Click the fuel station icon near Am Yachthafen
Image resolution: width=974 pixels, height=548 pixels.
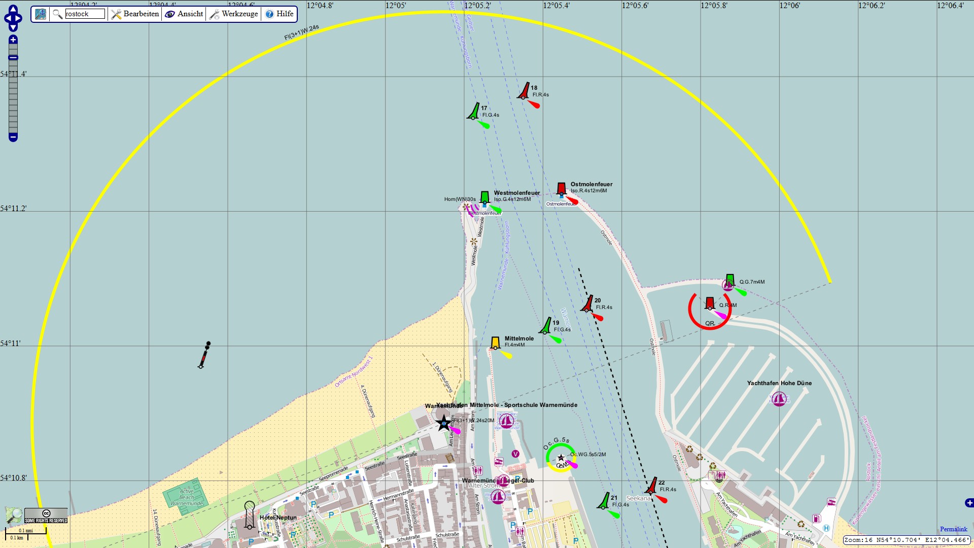tap(817, 519)
